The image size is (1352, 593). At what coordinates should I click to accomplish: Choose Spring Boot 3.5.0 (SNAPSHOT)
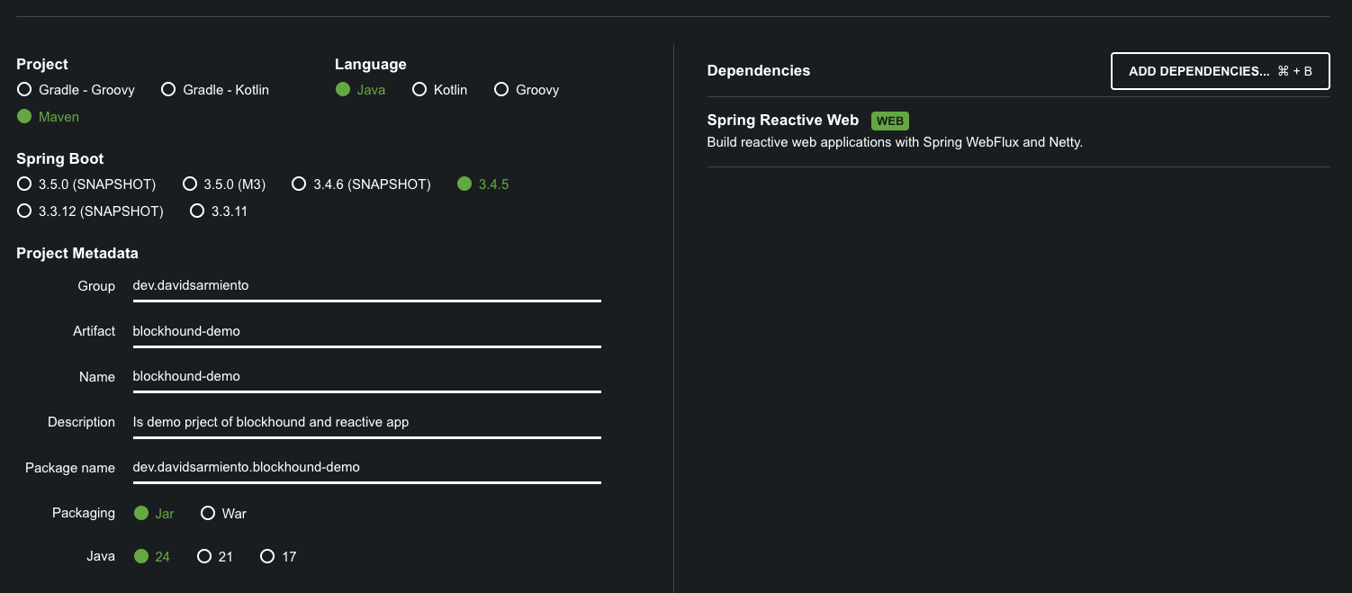[86, 184]
